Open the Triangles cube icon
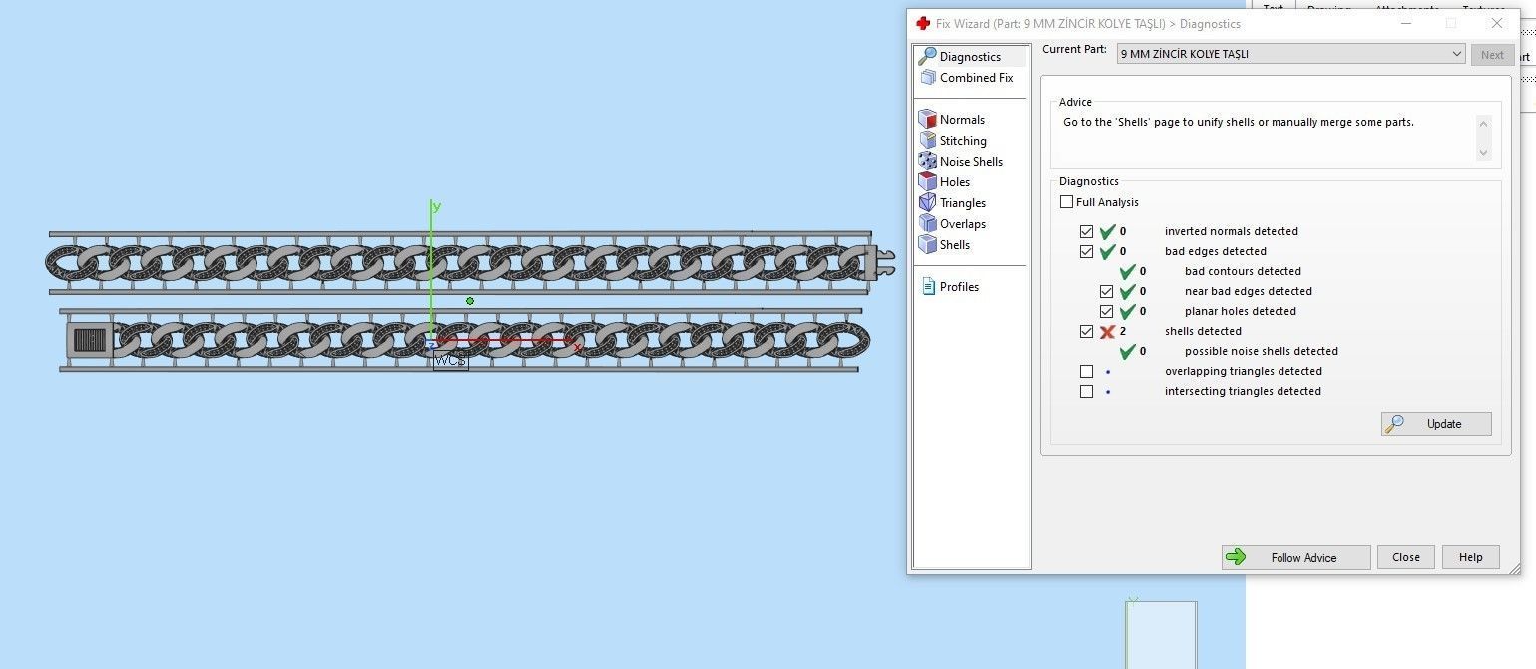The height and width of the screenshot is (669, 1536). point(927,202)
